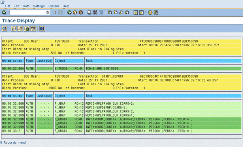Click the yellow Exit icon
The image size is (243, 147).
pyautogui.click(x=75, y=13)
